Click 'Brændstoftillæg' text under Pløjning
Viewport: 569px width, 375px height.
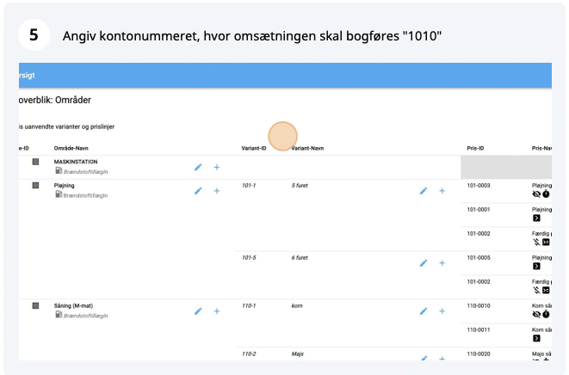(85, 195)
